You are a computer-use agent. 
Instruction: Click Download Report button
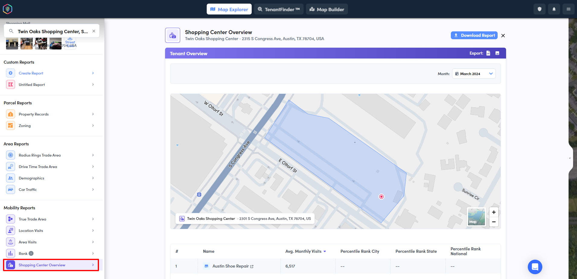475,35
